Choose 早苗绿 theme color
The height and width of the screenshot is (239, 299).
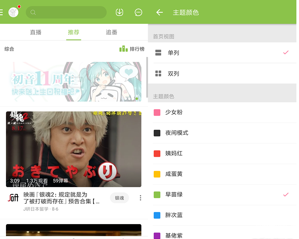tap(222, 195)
